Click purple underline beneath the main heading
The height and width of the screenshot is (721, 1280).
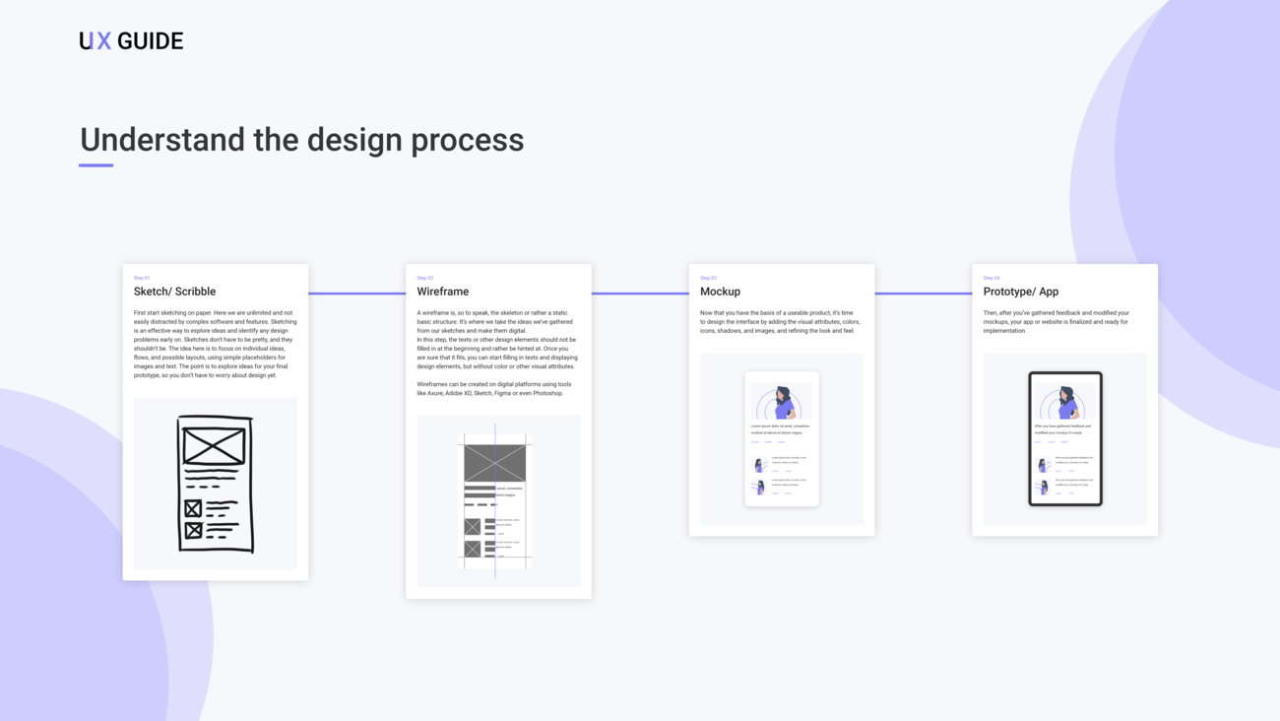point(96,165)
